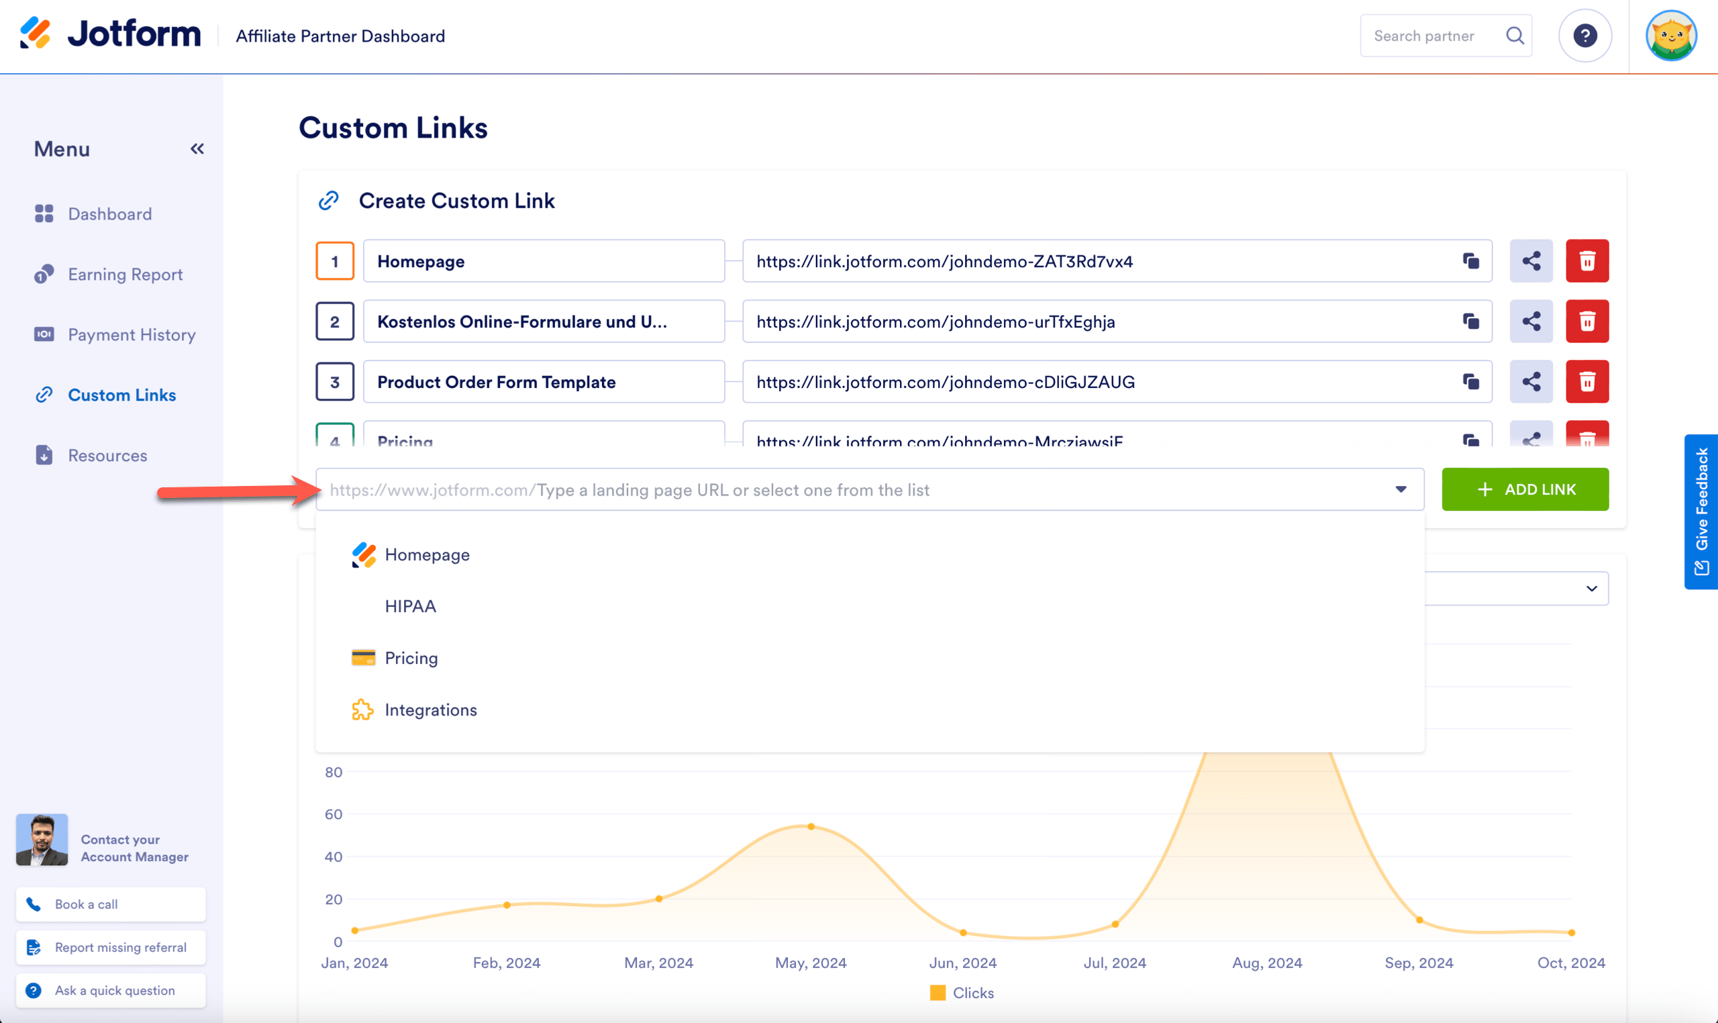Share the Homepage custom link

pos(1531,261)
